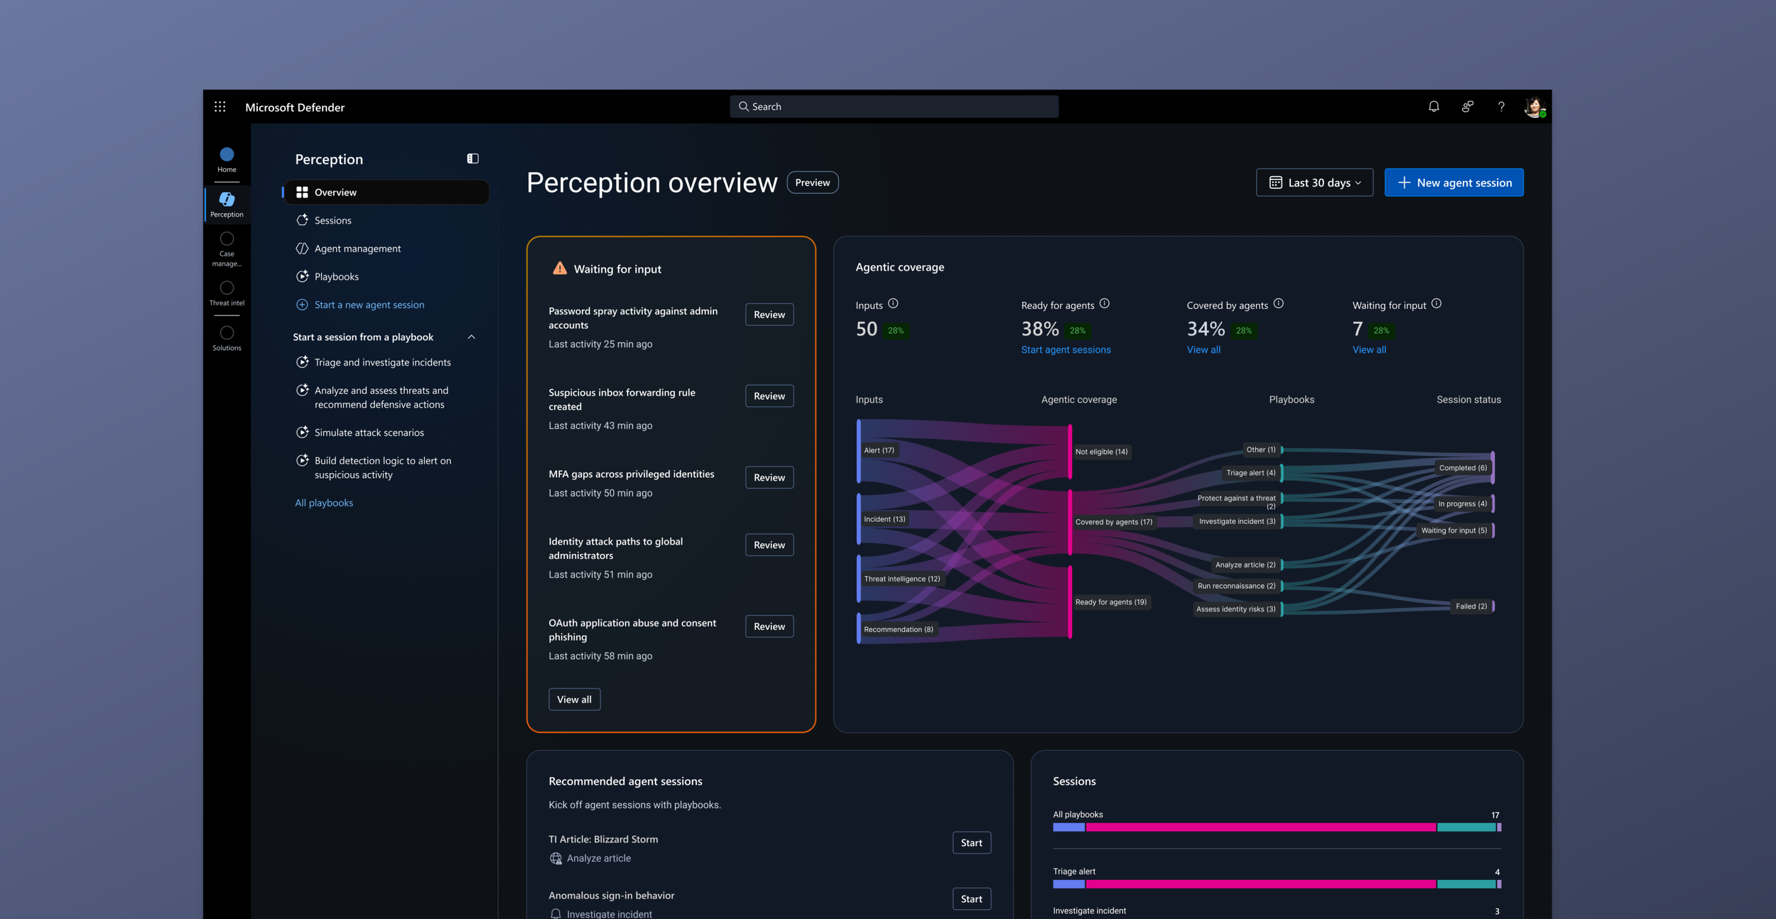This screenshot has height=919, width=1776.
Task: Click Start agent sessions link
Action: click(1066, 349)
